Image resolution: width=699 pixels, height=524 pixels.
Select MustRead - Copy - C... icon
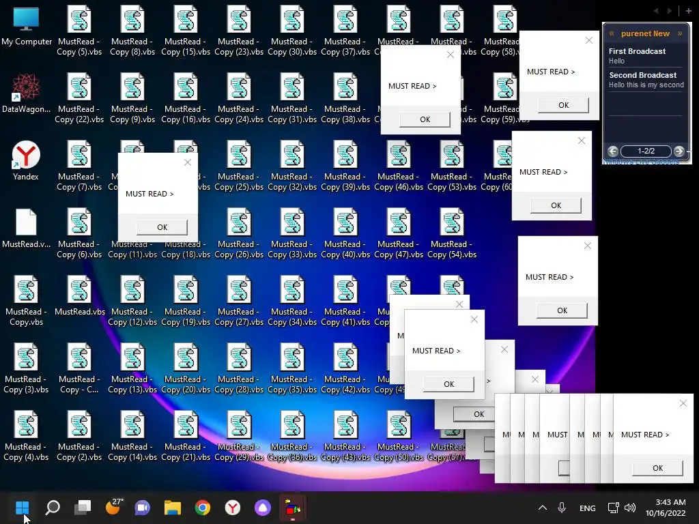79,369
